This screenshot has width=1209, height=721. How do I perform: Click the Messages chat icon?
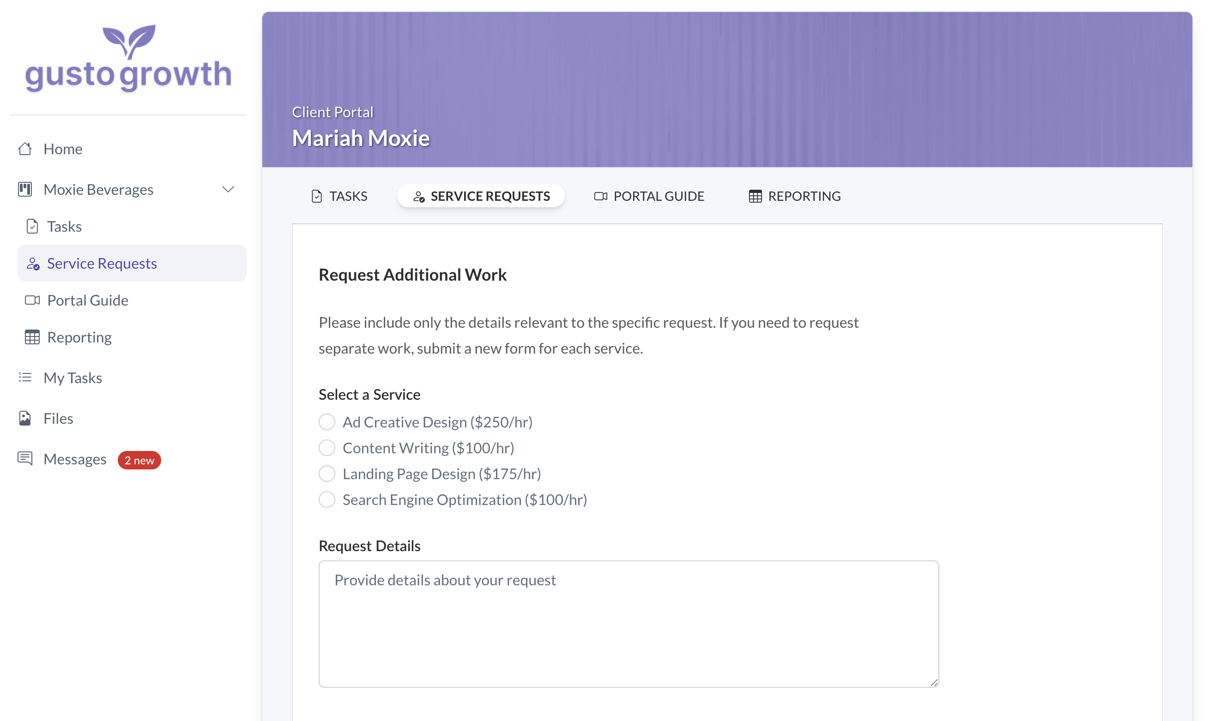click(x=25, y=459)
